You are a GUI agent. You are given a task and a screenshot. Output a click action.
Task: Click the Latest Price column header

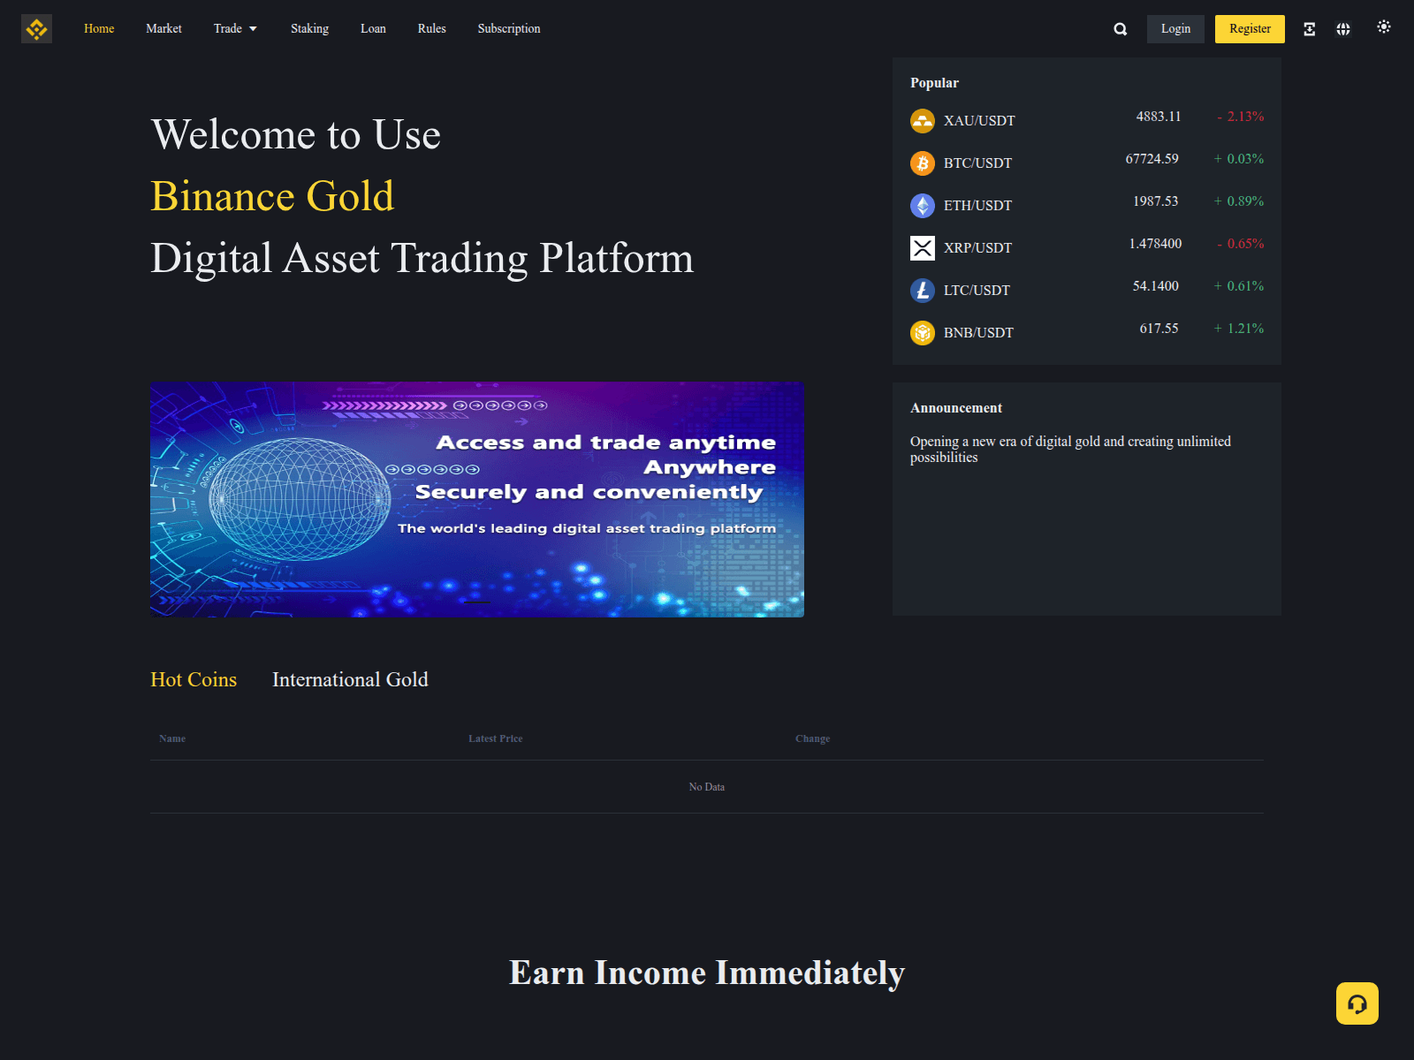click(x=496, y=738)
